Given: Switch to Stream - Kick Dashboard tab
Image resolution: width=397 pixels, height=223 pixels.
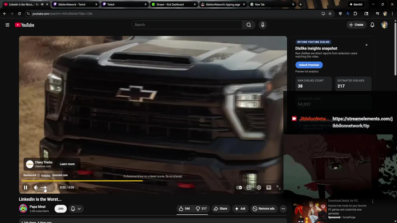Looking at the screenshot, I should point(174,4).
